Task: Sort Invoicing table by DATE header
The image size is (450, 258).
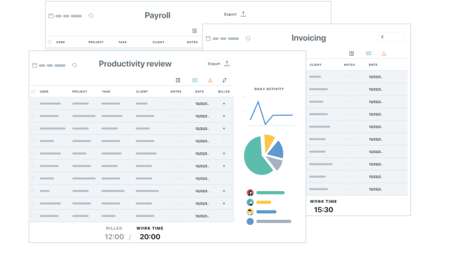Action: point(373,65)
